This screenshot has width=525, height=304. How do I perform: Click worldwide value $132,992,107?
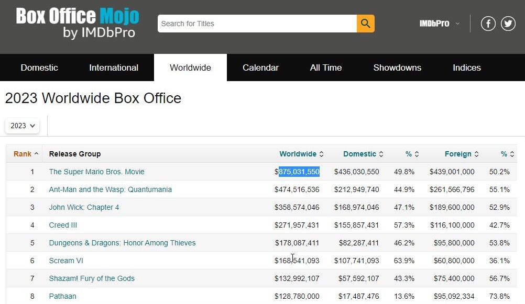[297, 278]
